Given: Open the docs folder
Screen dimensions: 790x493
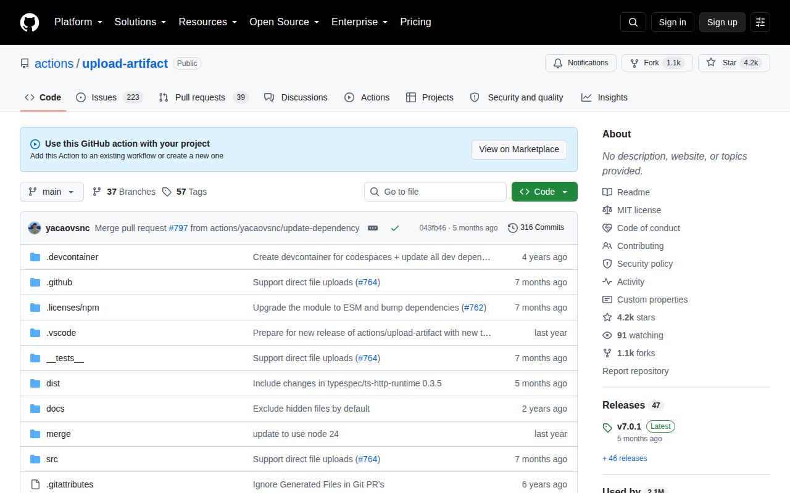Looking at the screenshot, I should coord(55,409).
